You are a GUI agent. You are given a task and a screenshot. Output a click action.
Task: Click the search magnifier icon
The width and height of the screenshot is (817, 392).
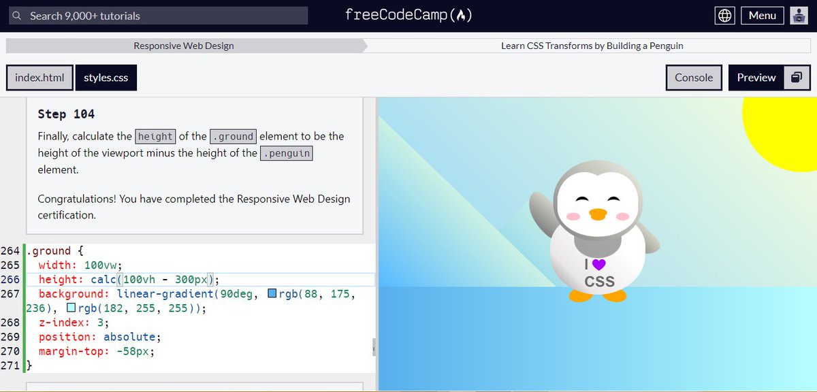(18, 16)
